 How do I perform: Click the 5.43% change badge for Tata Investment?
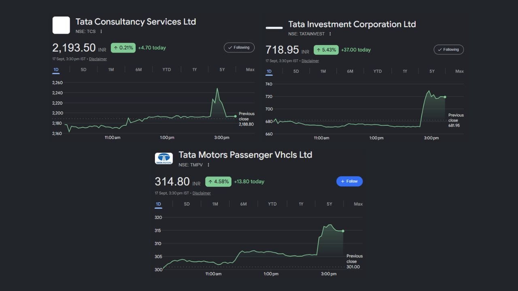(326, 50)
